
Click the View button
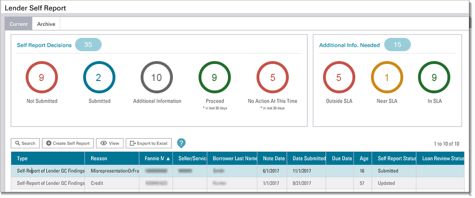[x=110, y=143]
